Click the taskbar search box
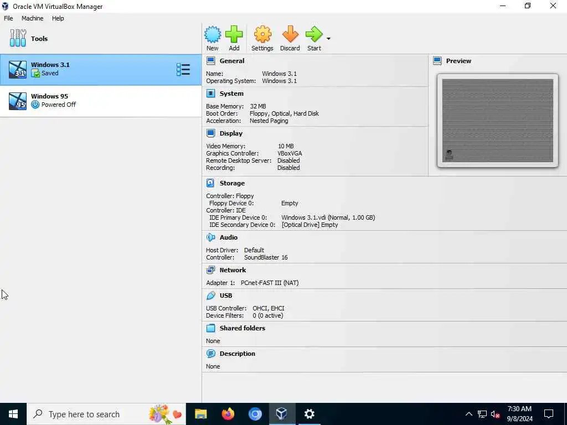 click(106, 414)
